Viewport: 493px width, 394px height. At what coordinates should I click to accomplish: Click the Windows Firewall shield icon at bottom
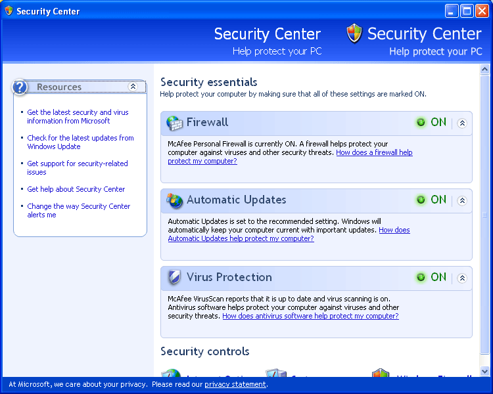click(381, 374)
